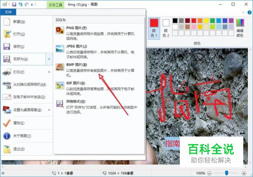Click the zoom in plus button

point(244,173)
